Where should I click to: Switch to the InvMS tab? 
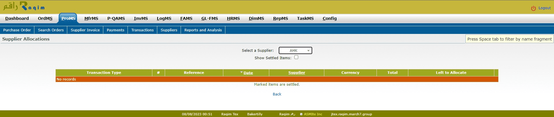click(141, 18)
